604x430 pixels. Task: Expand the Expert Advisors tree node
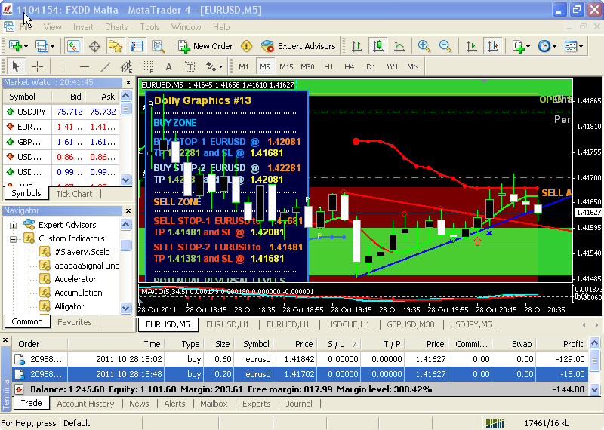click(13, 226)
